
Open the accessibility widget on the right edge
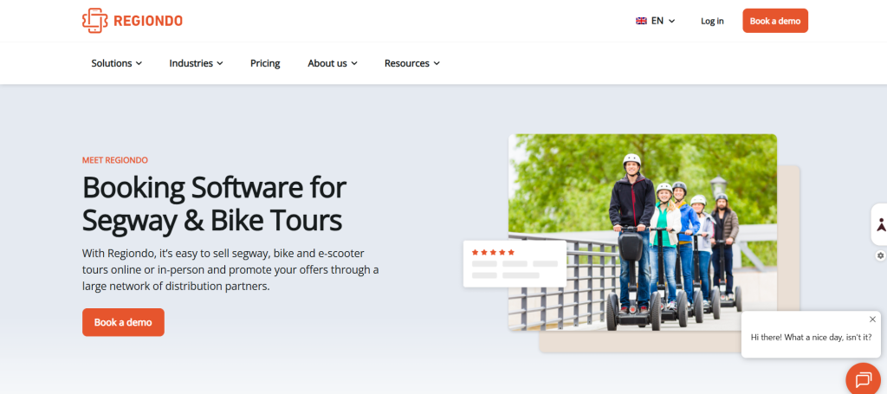tap(881, 224)
